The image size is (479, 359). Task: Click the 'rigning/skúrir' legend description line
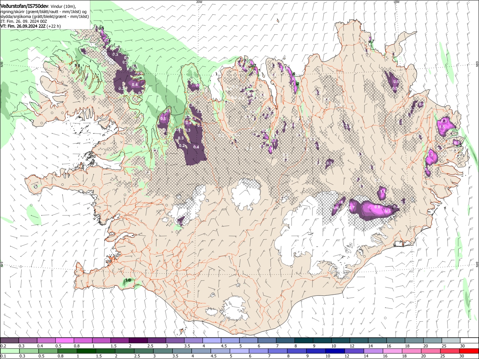point(43,11)
